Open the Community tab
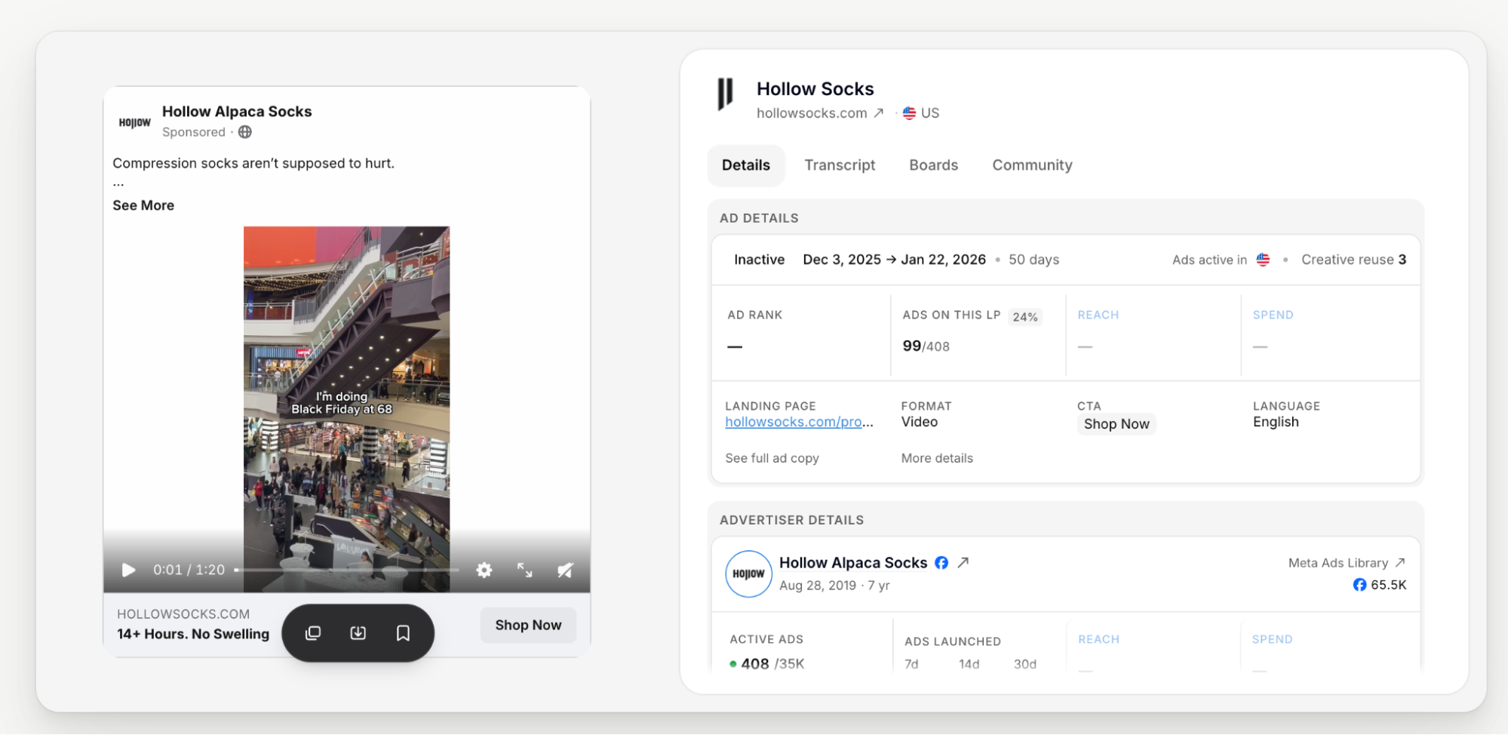1508x735 pixels. [1032, 165]
